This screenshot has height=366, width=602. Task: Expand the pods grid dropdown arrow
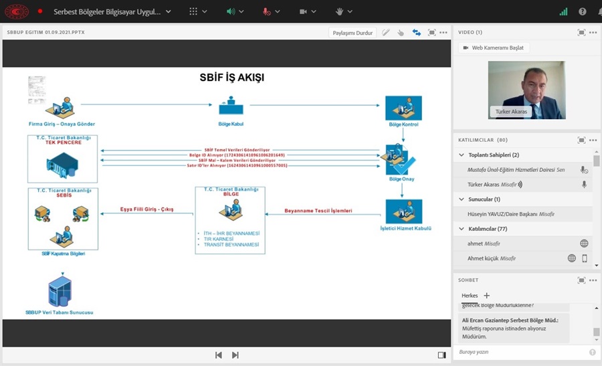pyautogui.click(x=205, y=11)
